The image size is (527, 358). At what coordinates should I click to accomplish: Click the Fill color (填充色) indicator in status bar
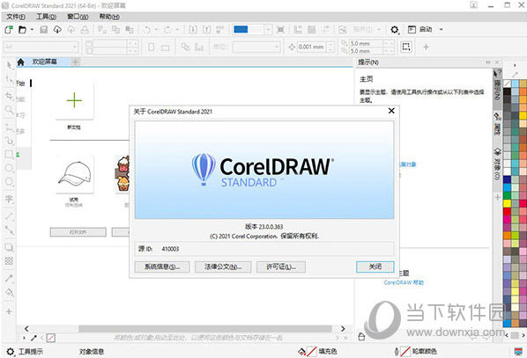(x=317, y=352)
